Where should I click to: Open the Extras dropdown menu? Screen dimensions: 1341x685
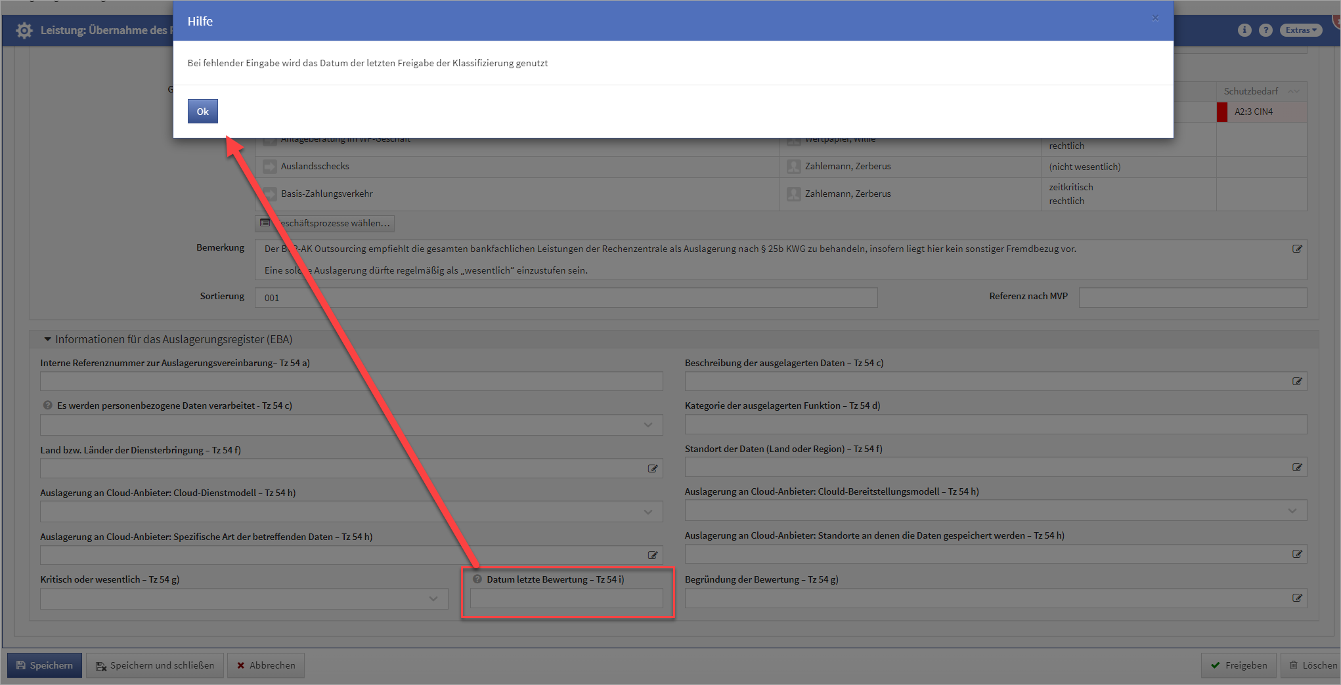(x=1300, y=30)
